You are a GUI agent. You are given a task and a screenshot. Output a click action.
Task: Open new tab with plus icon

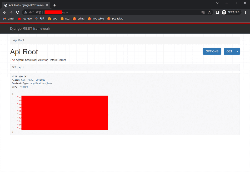point(55,5)
